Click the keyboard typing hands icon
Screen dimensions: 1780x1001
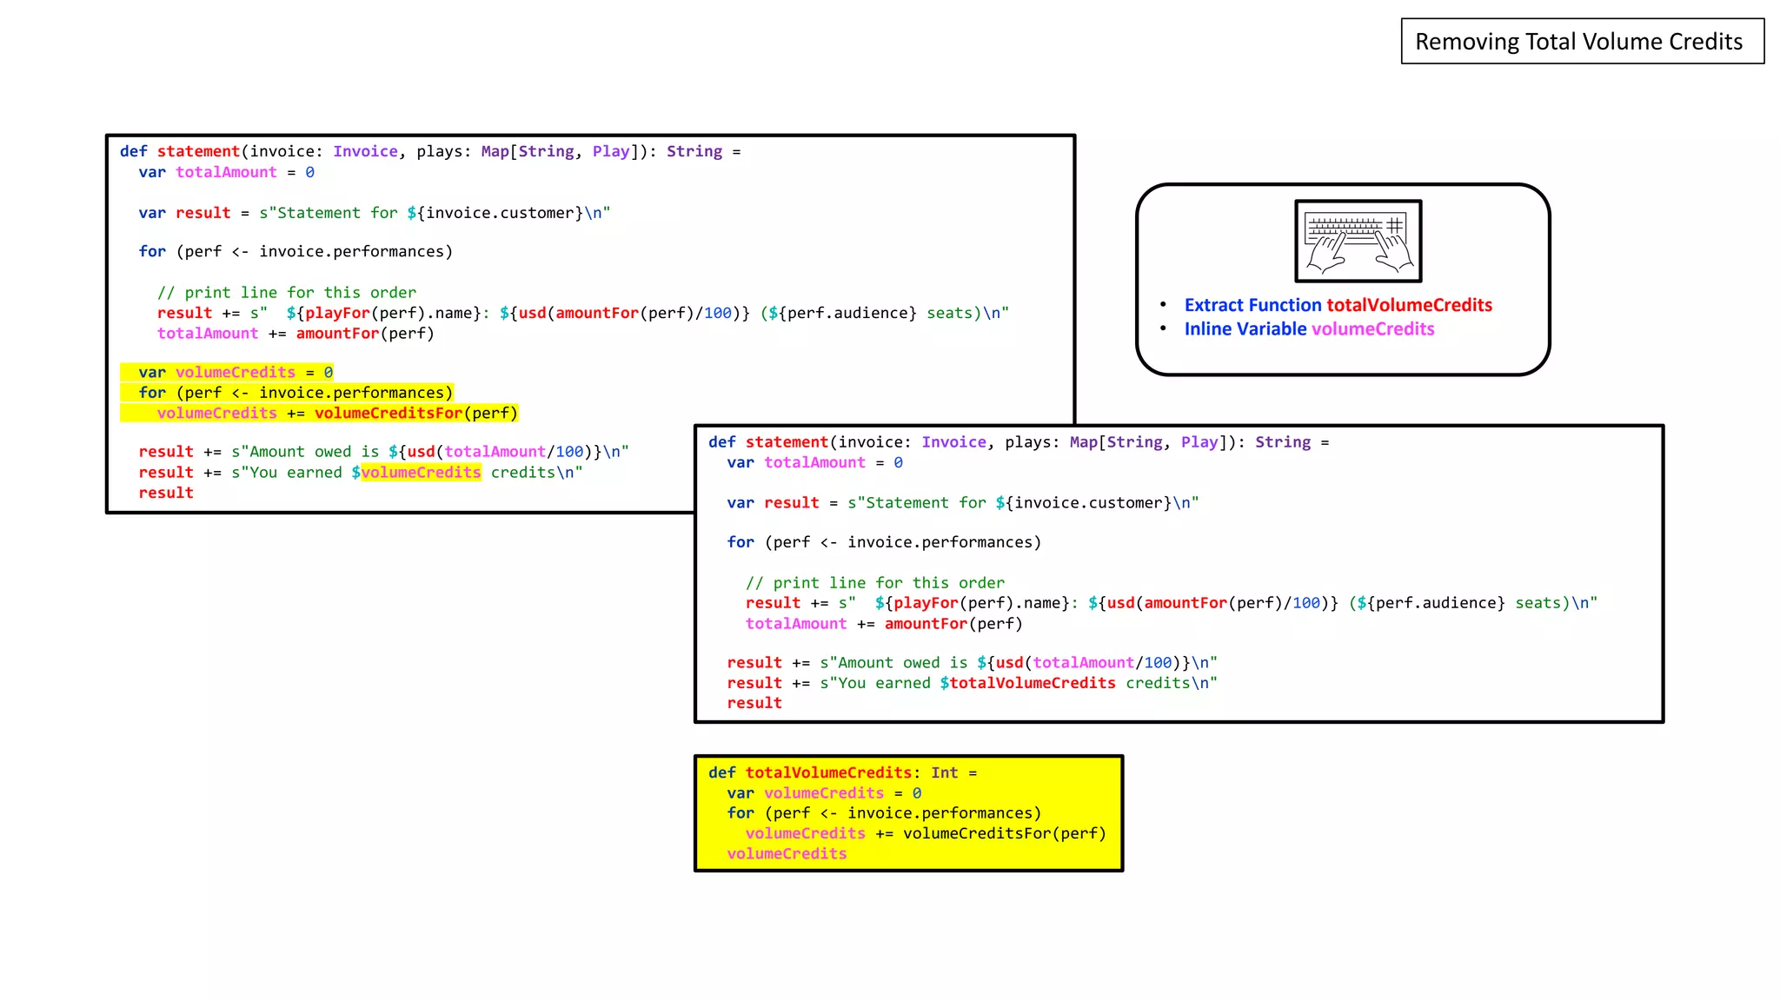coord(1358,241)
